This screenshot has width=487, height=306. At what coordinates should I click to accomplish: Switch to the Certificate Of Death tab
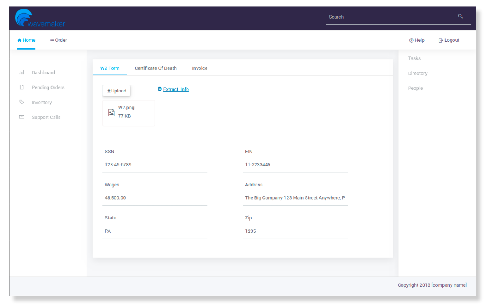(x=155, y=68)
